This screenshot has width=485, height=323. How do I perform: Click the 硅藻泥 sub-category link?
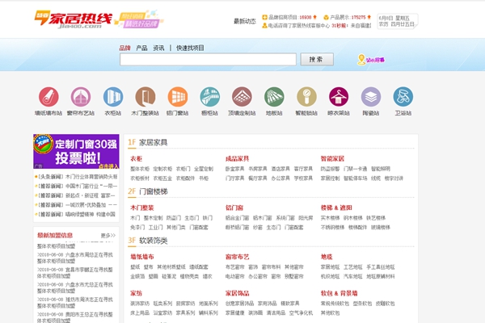(169, 276)
